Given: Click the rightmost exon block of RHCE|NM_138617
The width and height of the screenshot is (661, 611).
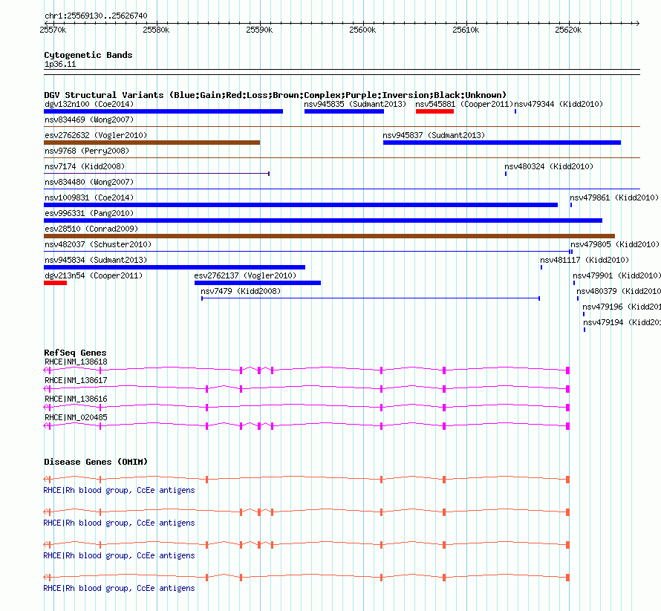Looking at the screenshot, I should [x=568, y=389].
